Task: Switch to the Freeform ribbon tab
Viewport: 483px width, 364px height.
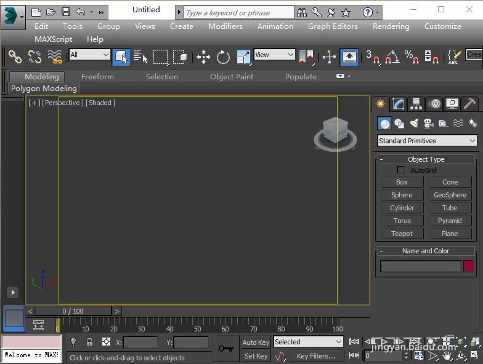Action: pos(97,77)
